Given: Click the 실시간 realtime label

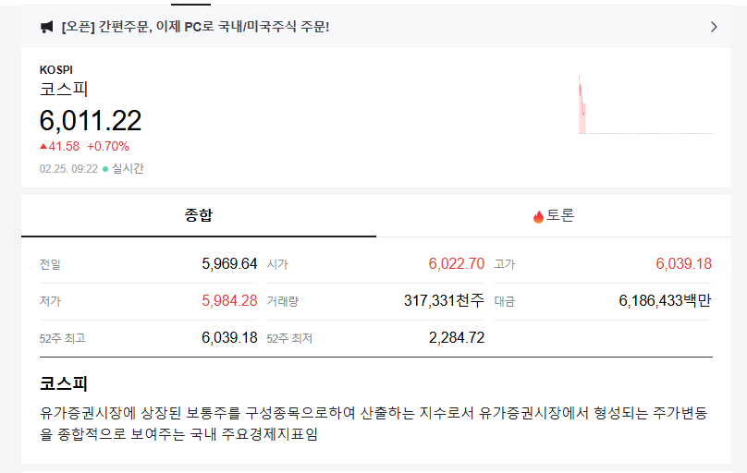Looking at the screenshot, I should coord(128,168).
